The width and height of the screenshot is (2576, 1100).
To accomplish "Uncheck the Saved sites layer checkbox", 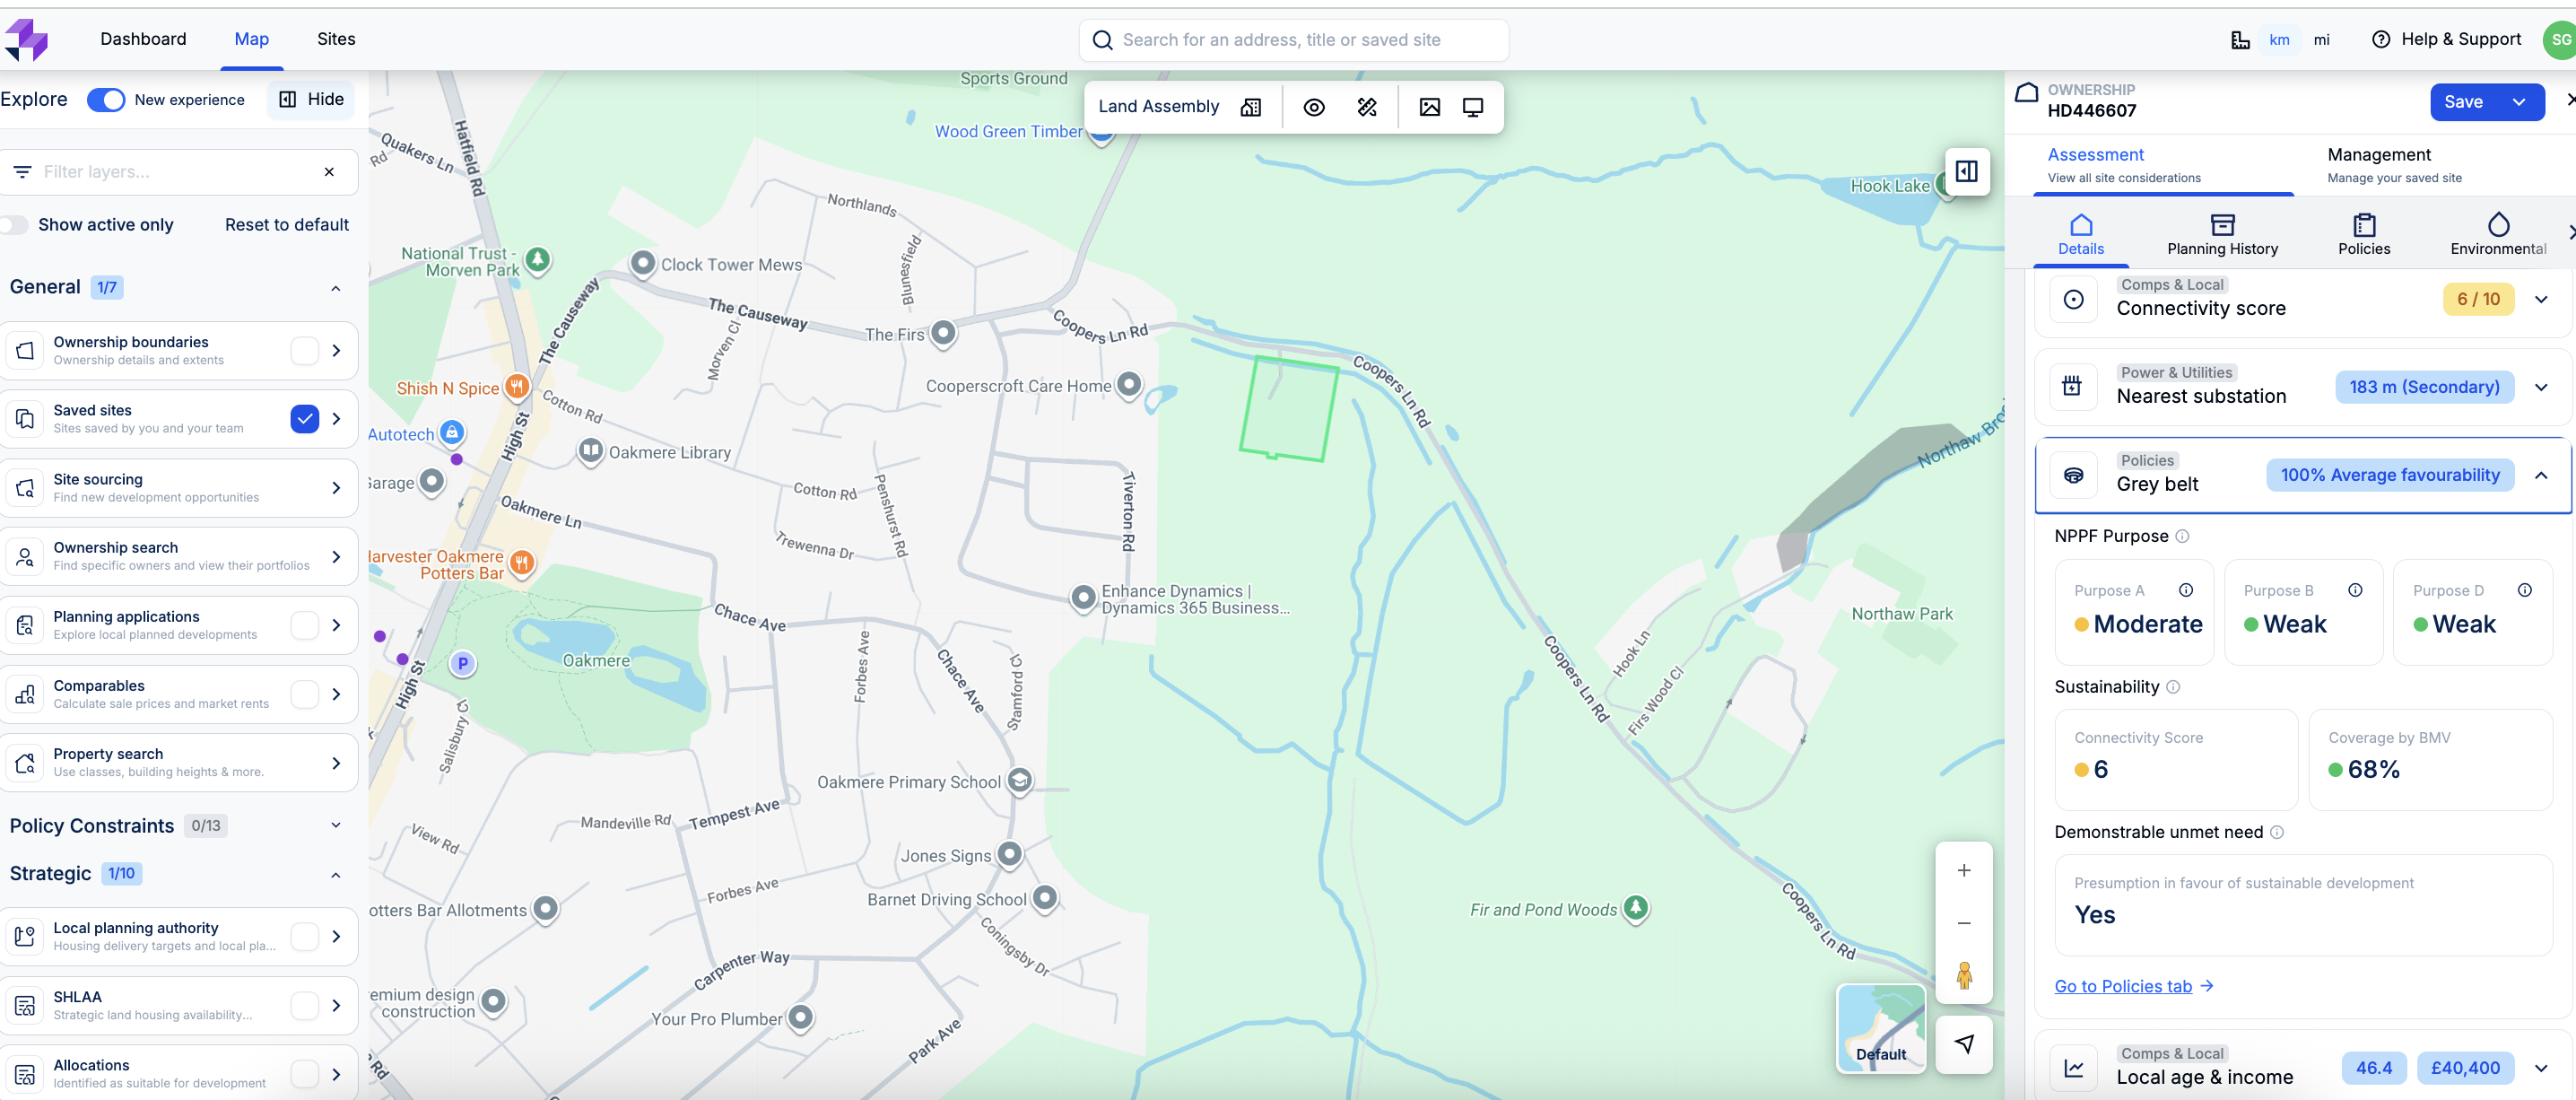I will coord(304,419).
